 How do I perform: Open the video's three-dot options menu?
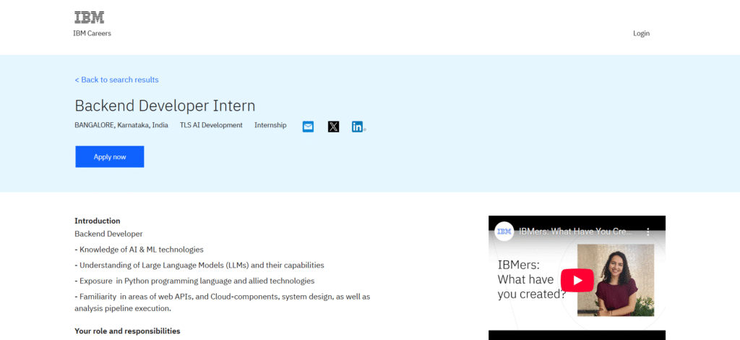648,232
